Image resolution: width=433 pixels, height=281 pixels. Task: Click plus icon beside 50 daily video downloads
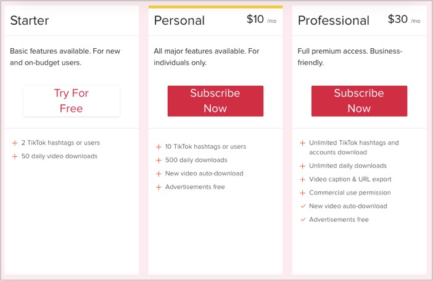[x=15, y=156]
